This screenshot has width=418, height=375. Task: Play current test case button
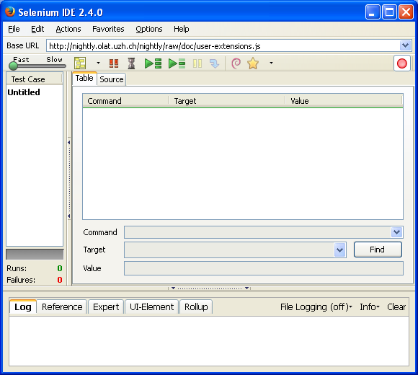(x=177, y=63)
